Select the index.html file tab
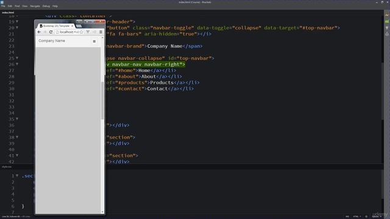 click(8, 12)
